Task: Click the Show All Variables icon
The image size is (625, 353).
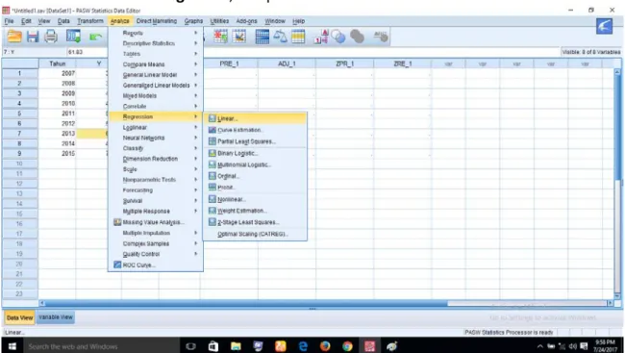Action: point(357,37)
